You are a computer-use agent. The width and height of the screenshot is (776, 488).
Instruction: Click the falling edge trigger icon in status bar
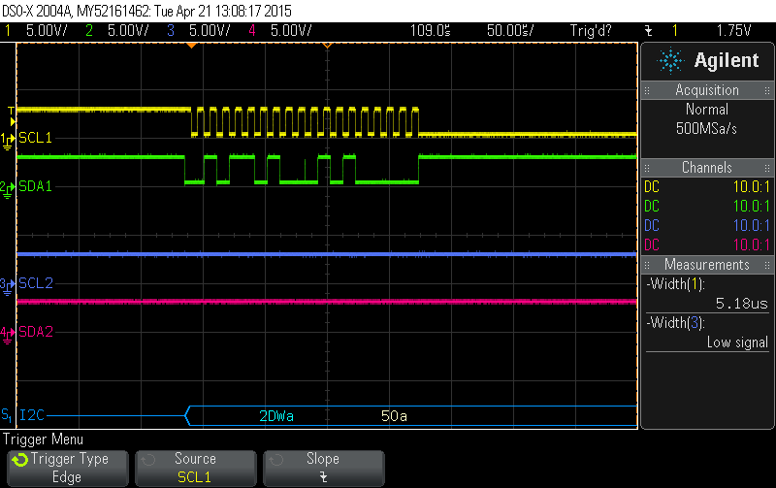pyautogui.click(x=648, y=31)
